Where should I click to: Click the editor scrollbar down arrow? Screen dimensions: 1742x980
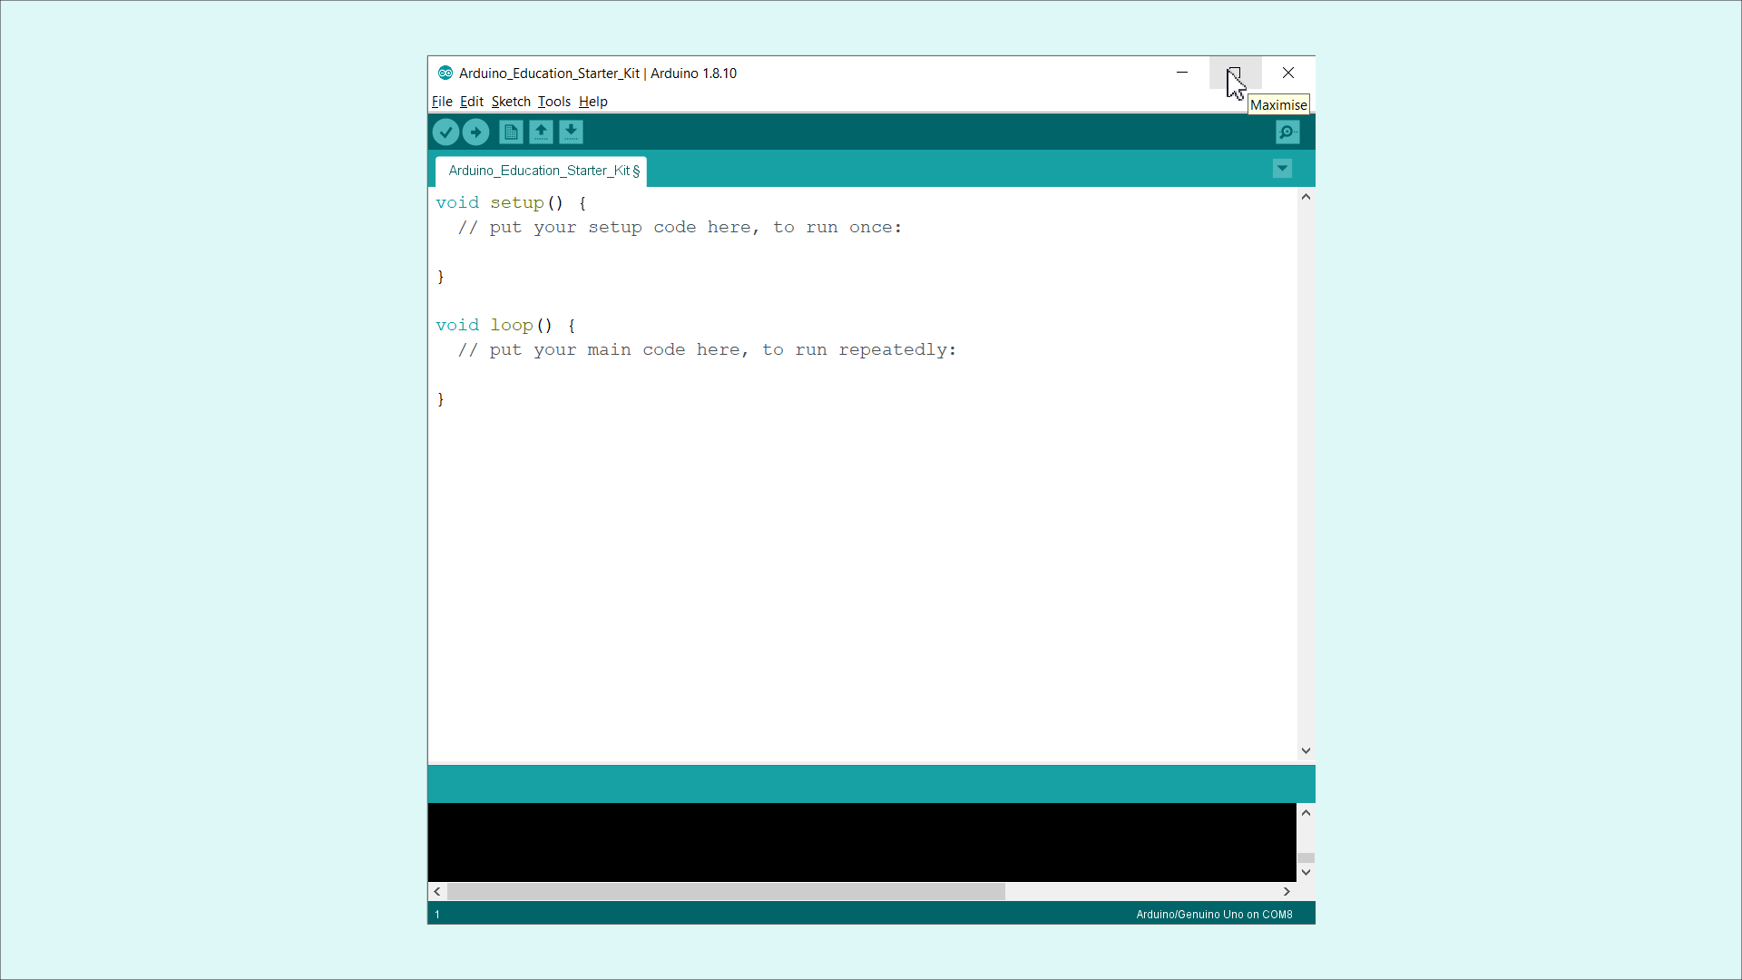[1306, 750]
